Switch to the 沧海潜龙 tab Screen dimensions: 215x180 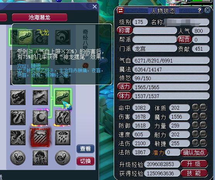point(39,17)
